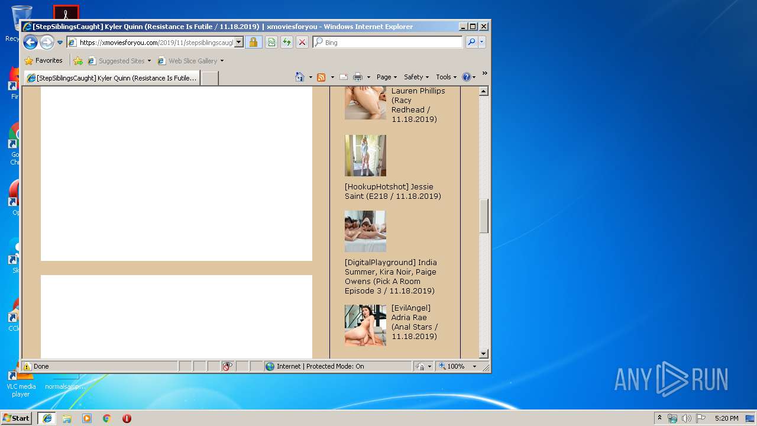The image size is (757, 426).
Task: Expand the Home button dropdown arrow
Action: tap(310, 77)
